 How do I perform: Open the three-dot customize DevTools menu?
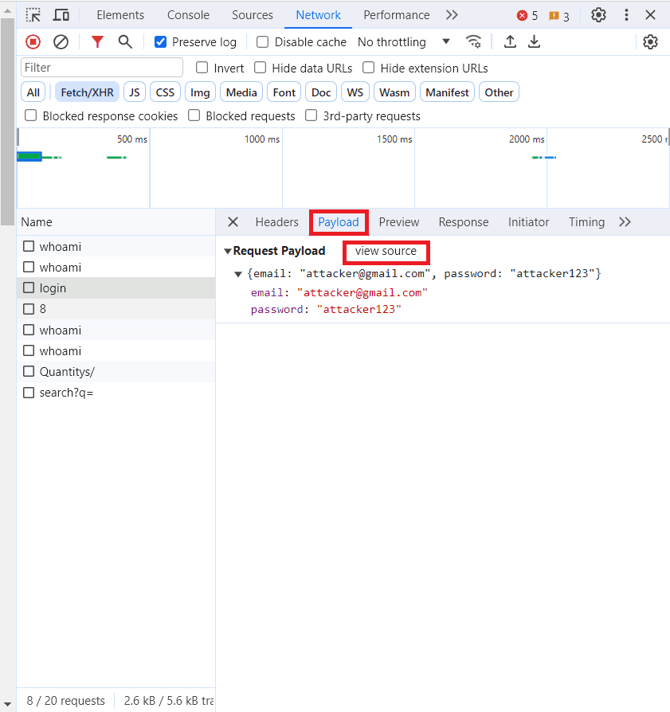coord(626,15)
